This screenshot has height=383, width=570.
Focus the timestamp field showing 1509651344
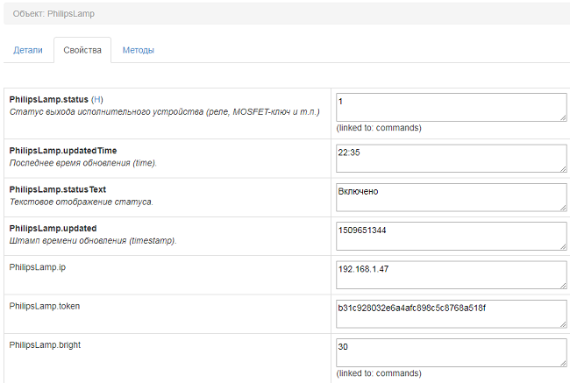click(450, 235)
